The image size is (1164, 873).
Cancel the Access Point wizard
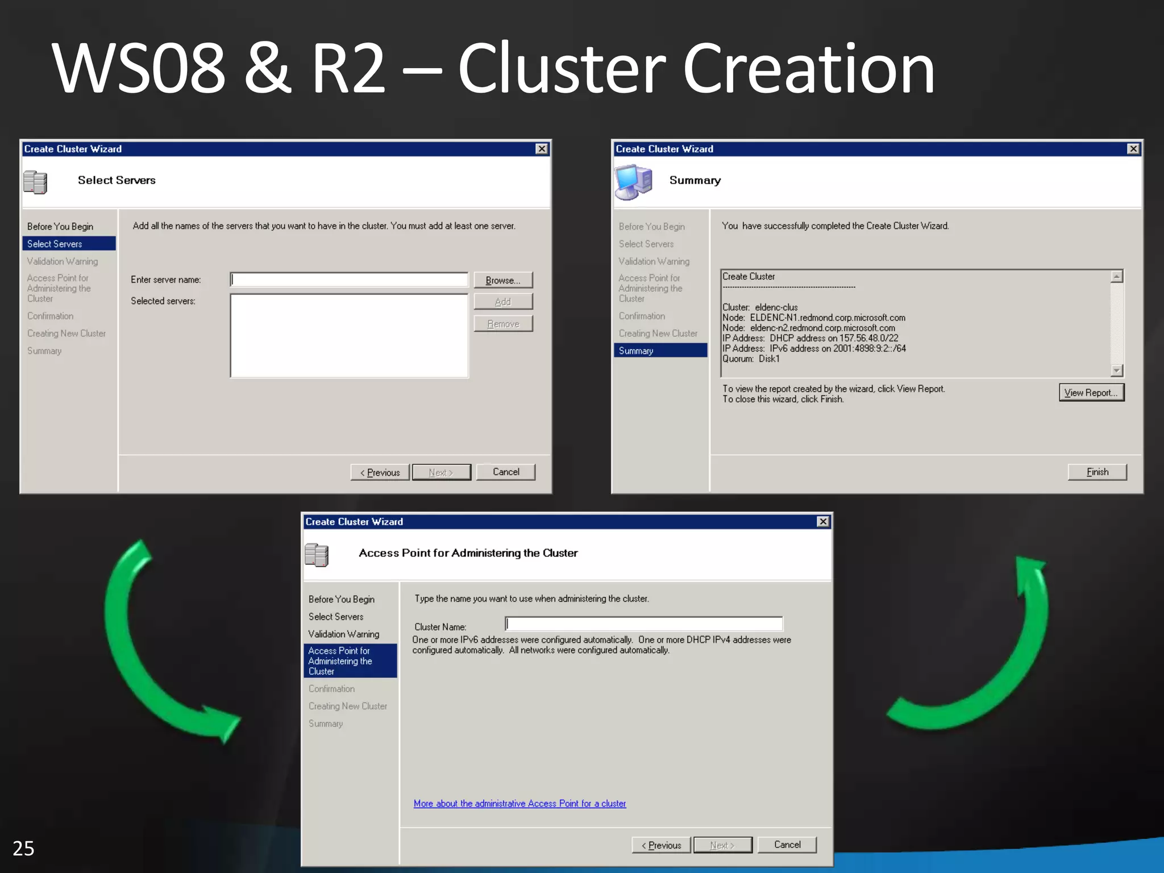pos(787,845)
